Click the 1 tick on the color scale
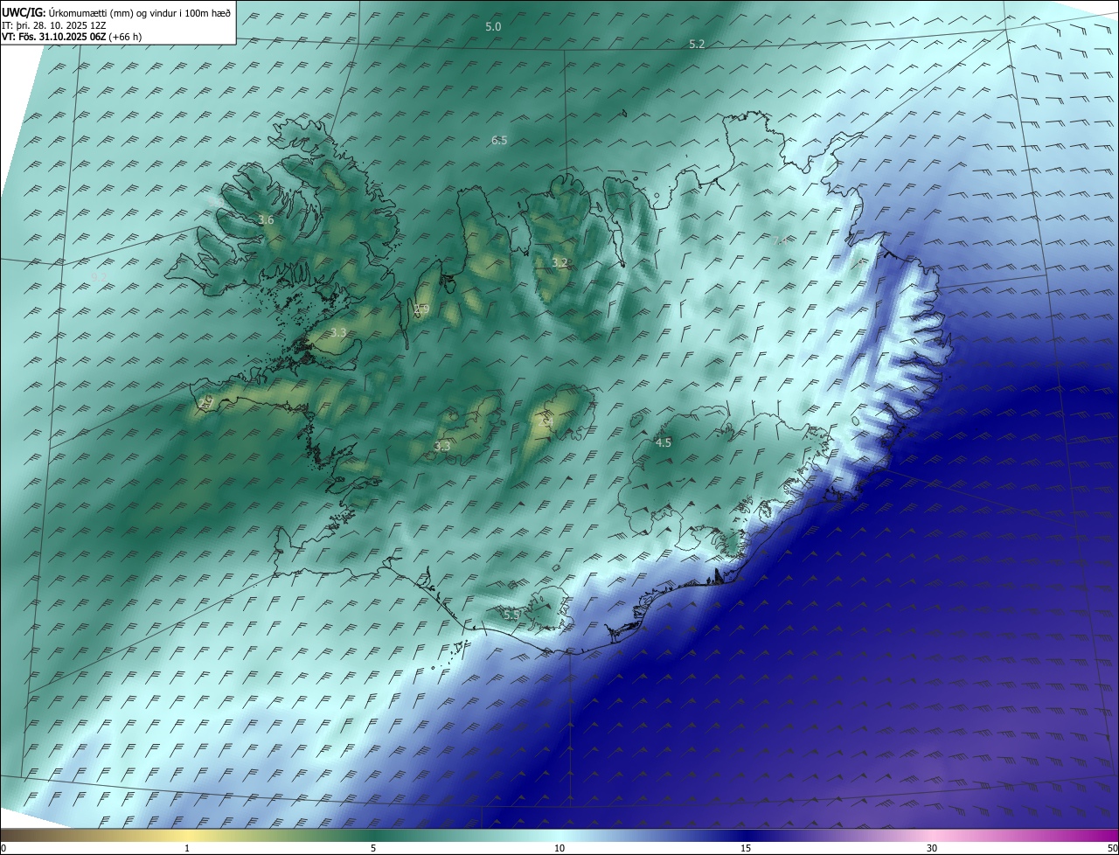Screen dimensions: 1119x855 pos(187,848)
